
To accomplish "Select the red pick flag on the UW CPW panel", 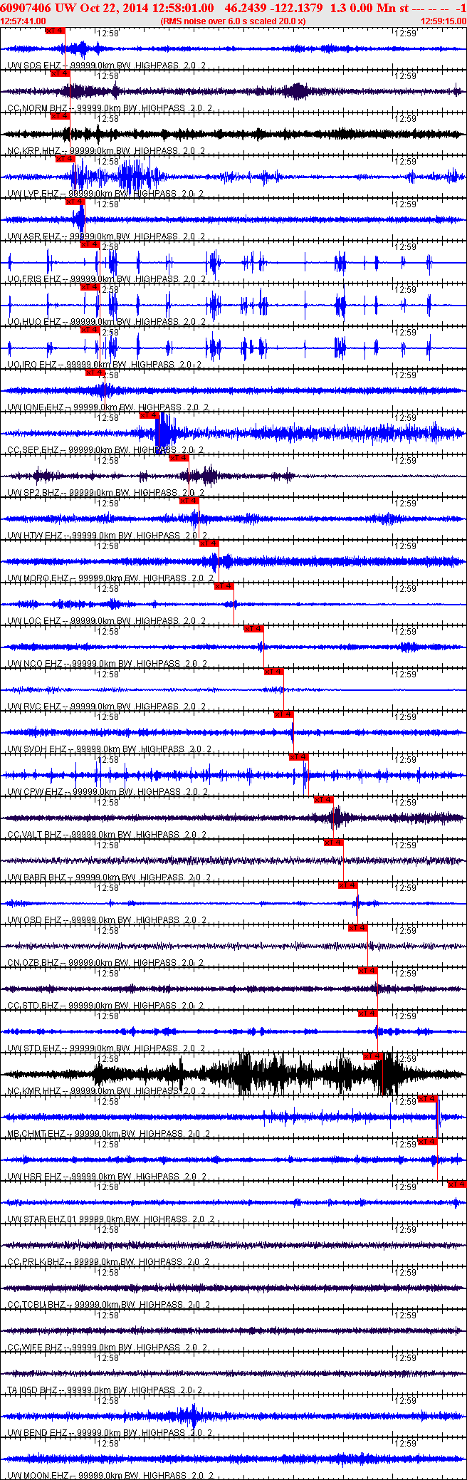I will (299, 756).
